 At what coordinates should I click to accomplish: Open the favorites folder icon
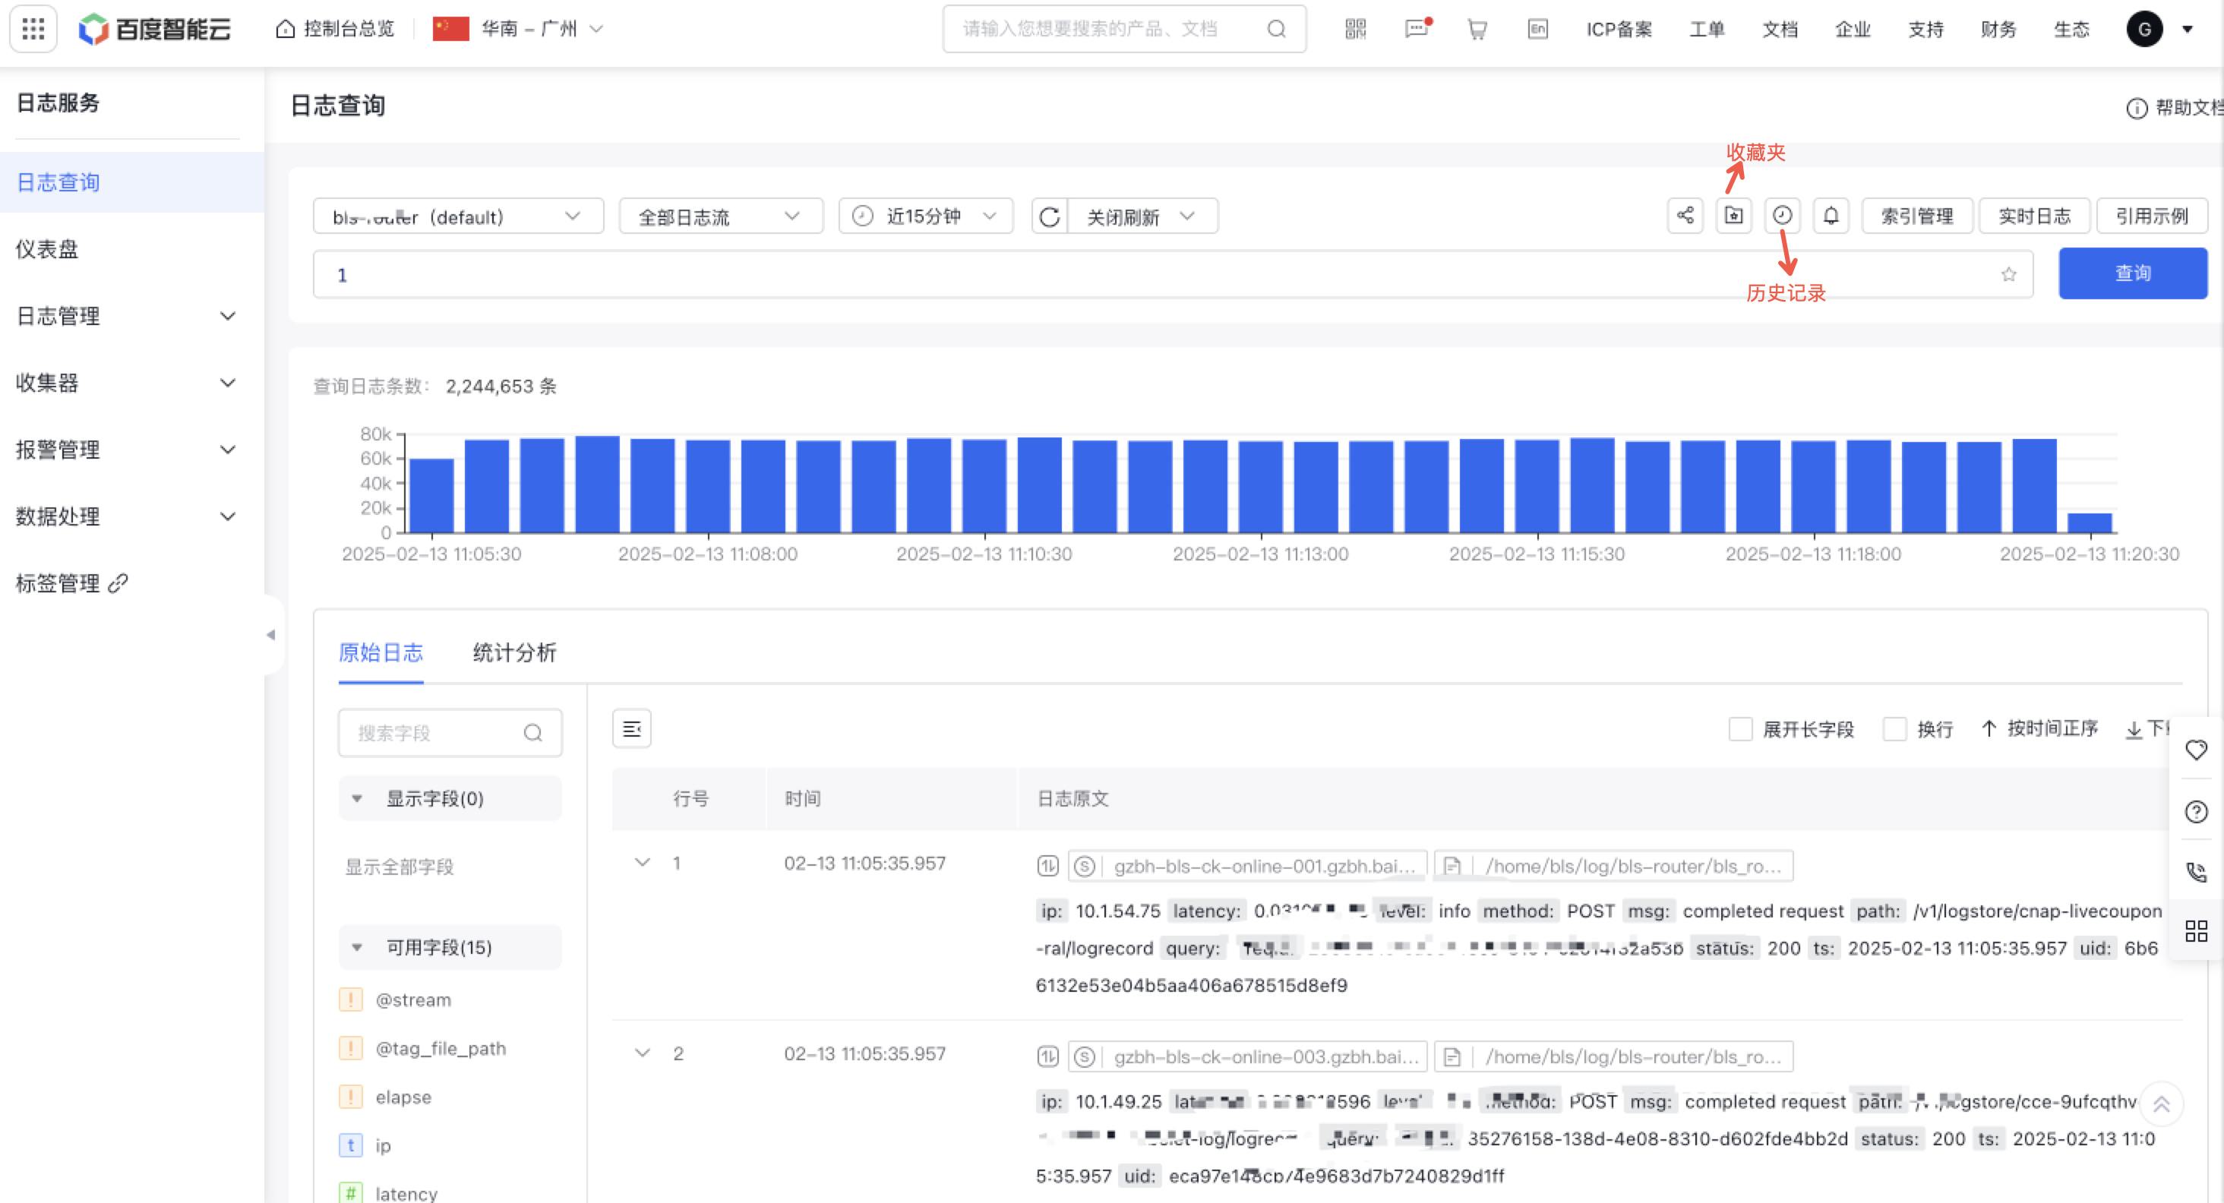coord(1733,216)
